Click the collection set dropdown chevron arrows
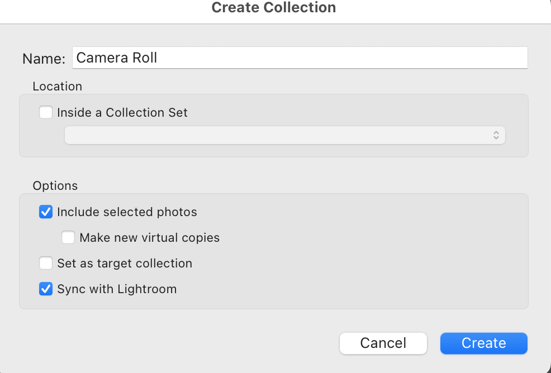The width and height of the screenshot is (551, 373). [496, 135]
